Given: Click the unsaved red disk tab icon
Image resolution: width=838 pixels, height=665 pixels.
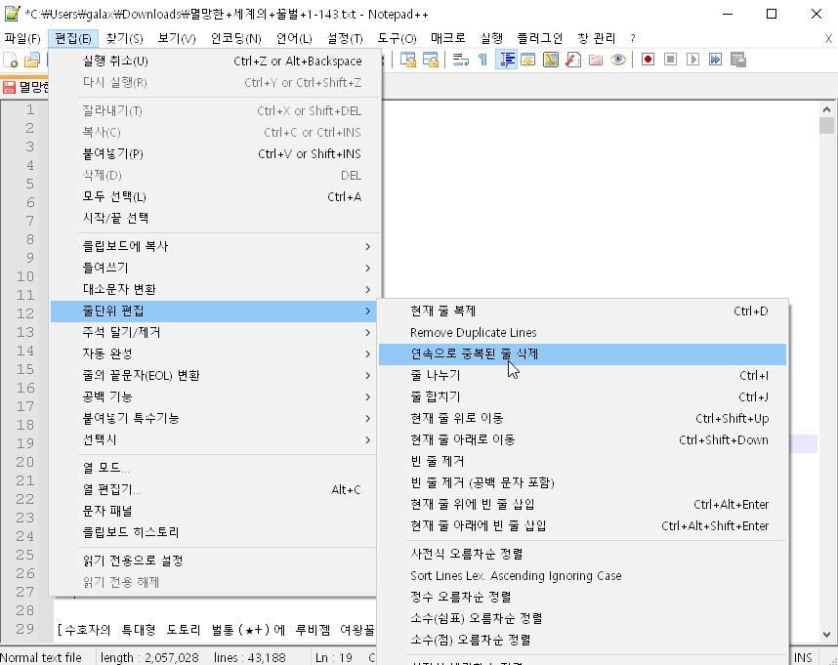Looking at the screenshot, I should click(x=9, y=87).
